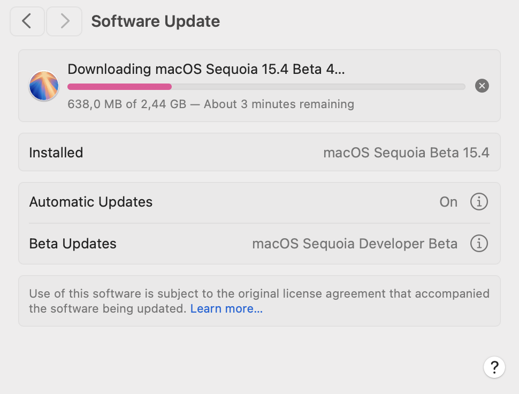
Task: Open info for Automatic Updates
Action: pos(479,202)
